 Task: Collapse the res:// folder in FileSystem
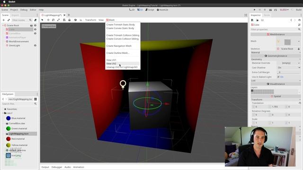click(3, 113)
